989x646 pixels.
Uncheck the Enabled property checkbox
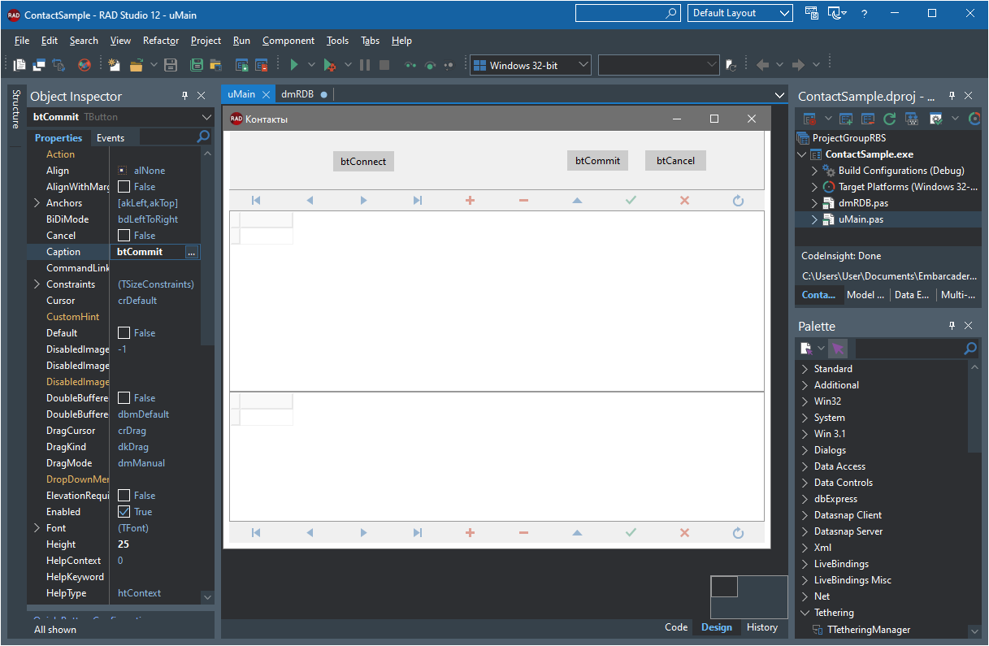coord(124,512)
